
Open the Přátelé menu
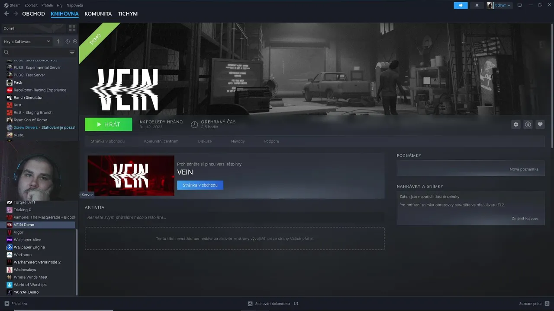point(47,5)
